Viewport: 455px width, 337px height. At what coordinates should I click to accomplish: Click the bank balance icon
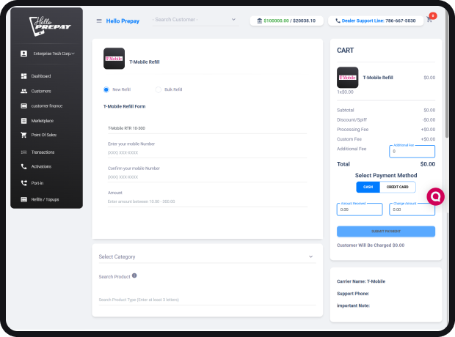pos(259,21)
